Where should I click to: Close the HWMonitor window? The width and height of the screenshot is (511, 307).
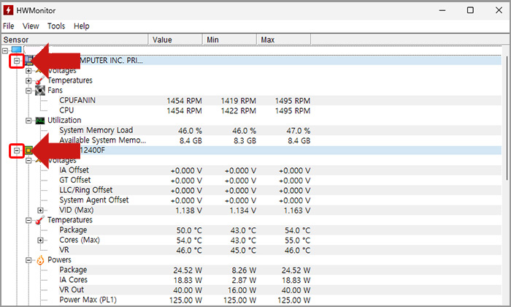pos(499,10)
